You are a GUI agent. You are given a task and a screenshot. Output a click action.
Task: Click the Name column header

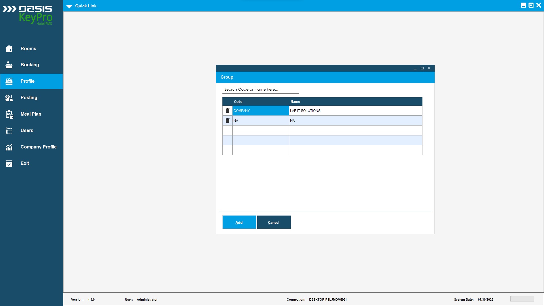point(295,102)
